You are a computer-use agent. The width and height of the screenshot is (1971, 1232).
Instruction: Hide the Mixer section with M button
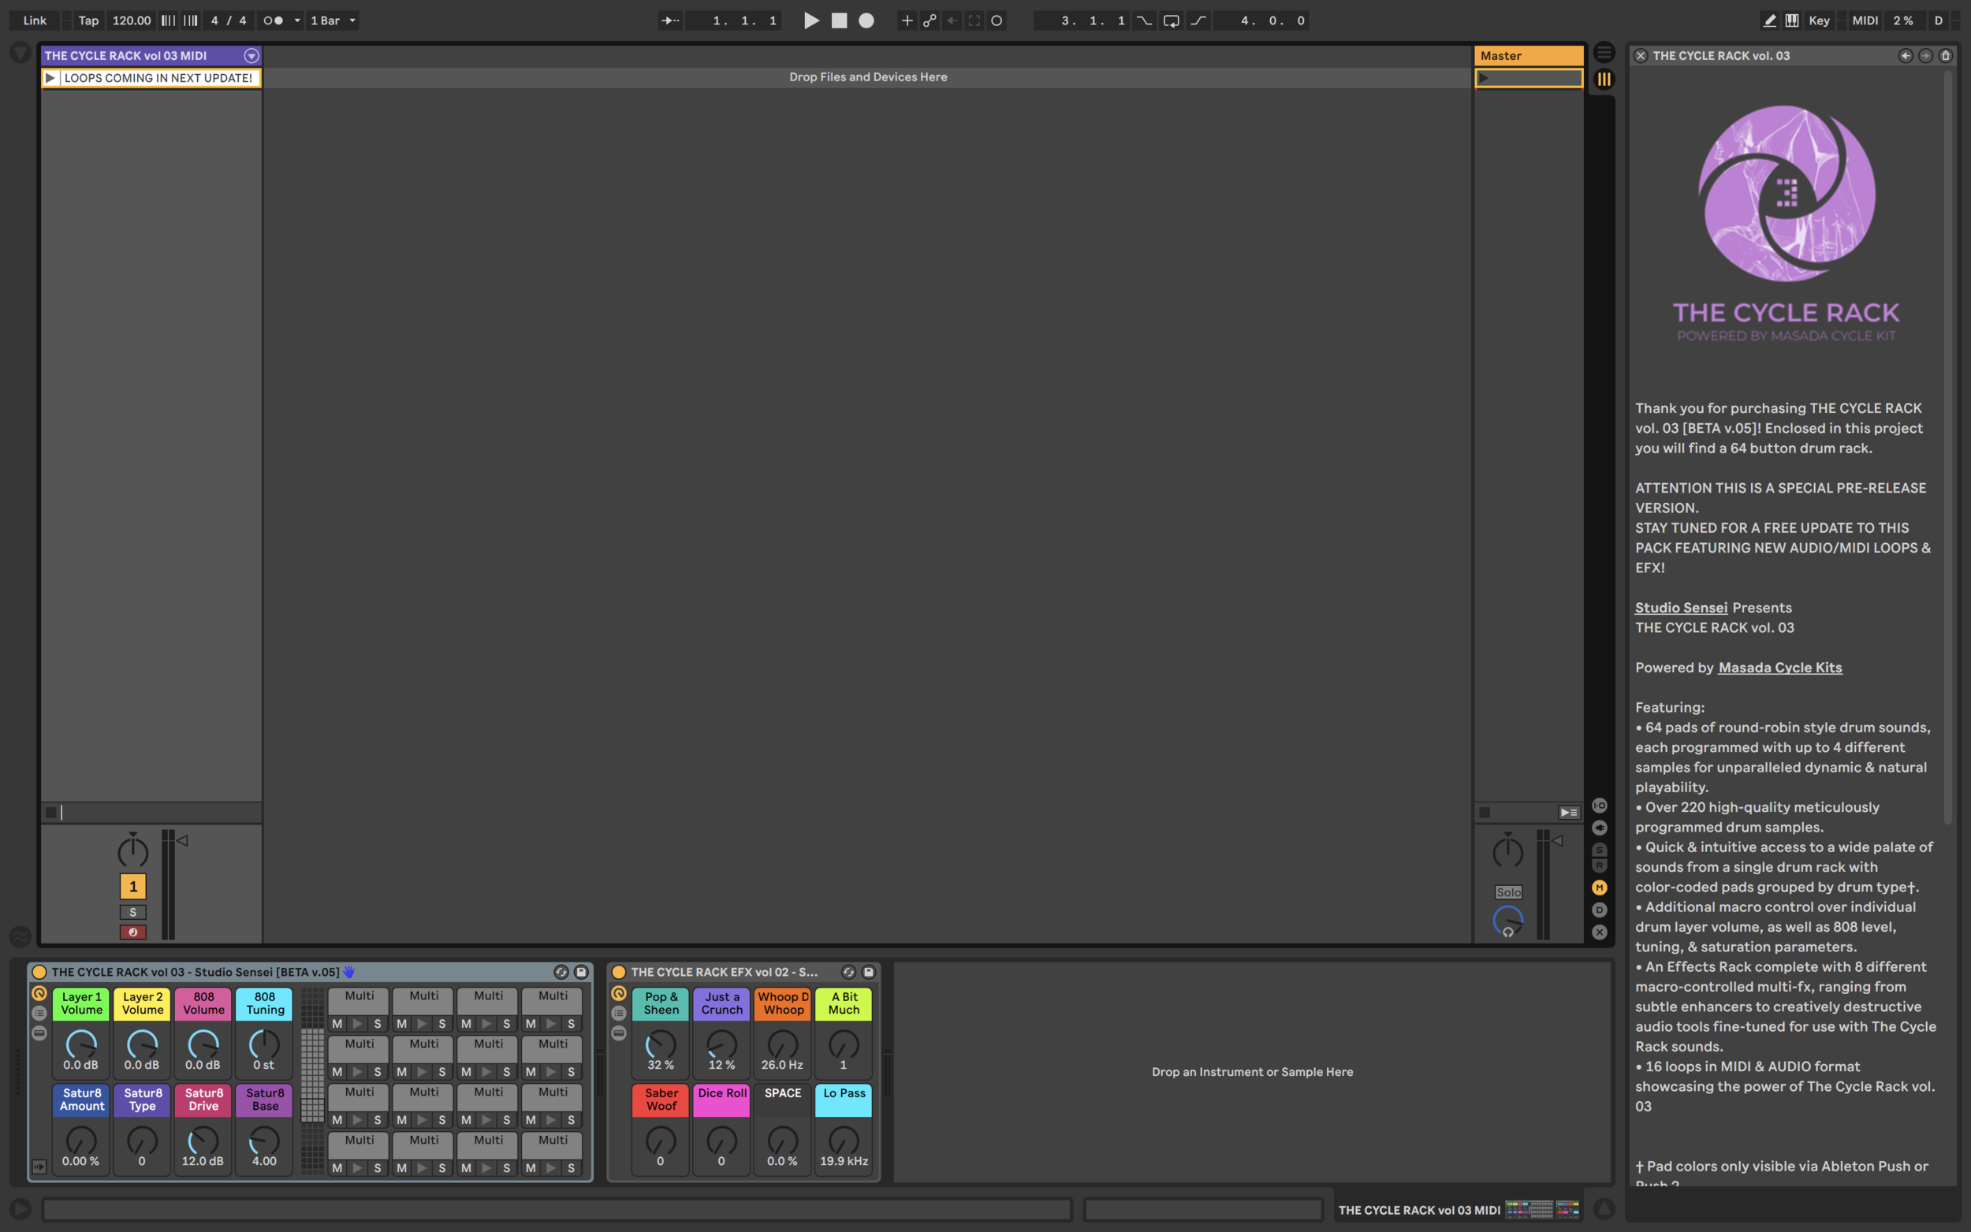[1600, 888]
